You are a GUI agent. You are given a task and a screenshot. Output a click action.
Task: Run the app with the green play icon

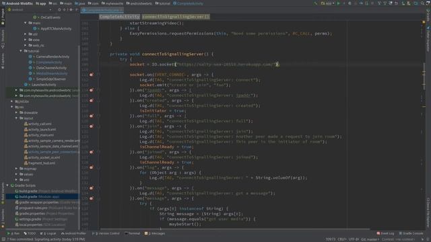(x=338, y=3)
